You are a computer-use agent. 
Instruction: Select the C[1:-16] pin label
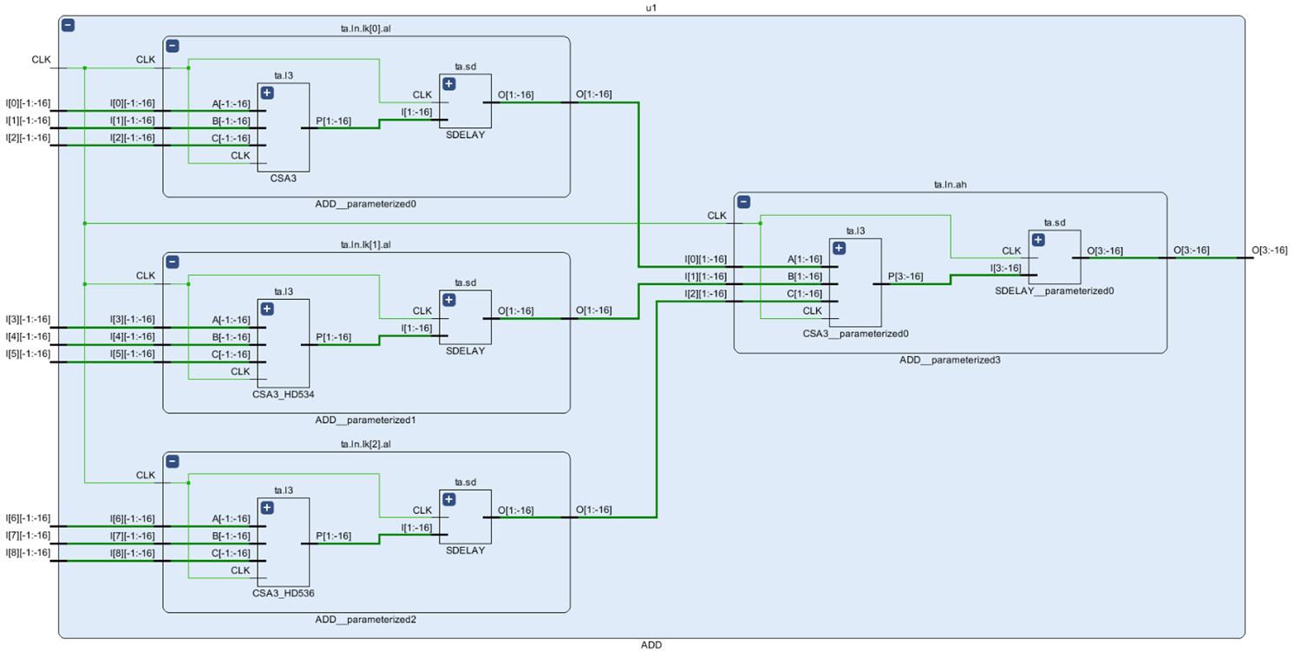pyautogui.click(x=804, y=294)
